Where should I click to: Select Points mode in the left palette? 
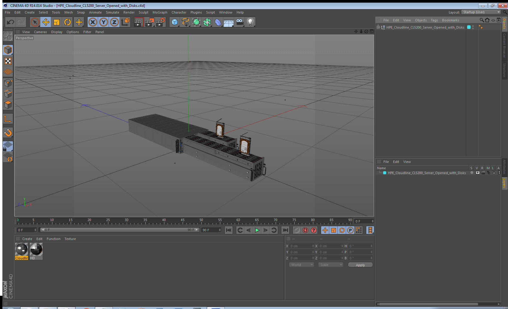(x=8, y=83)
